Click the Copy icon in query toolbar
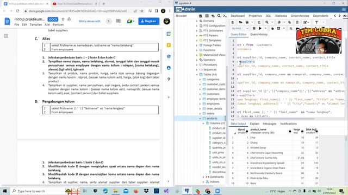The image size is (348, 195). (x=279, y=22)
